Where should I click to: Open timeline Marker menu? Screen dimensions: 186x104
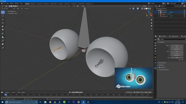(x=23, y=92)
